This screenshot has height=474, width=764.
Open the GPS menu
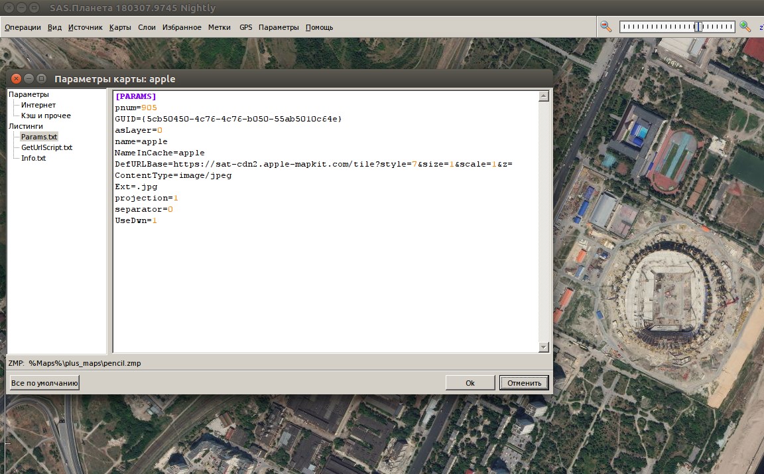(x=245, y=27)
